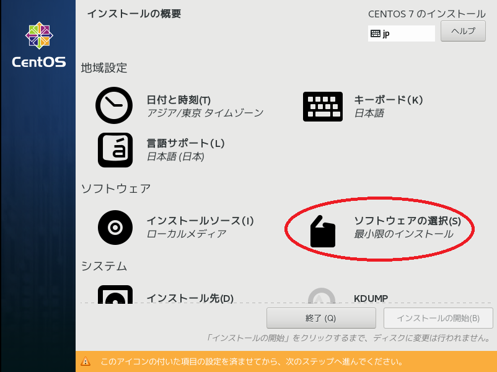Open 日付と時刻(T) settings
Viewport: 497px width, 372px height.
click(178, 100)
